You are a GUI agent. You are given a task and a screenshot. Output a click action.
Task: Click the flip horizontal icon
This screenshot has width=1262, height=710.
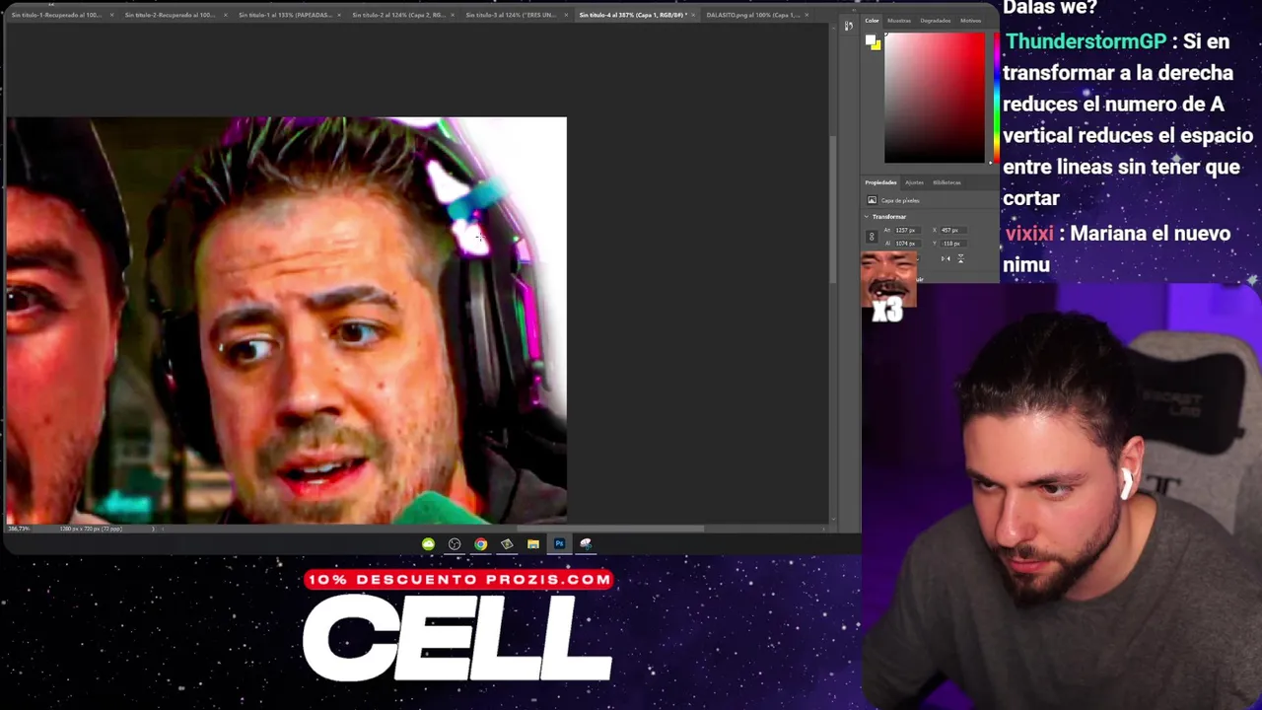point(945,259)
